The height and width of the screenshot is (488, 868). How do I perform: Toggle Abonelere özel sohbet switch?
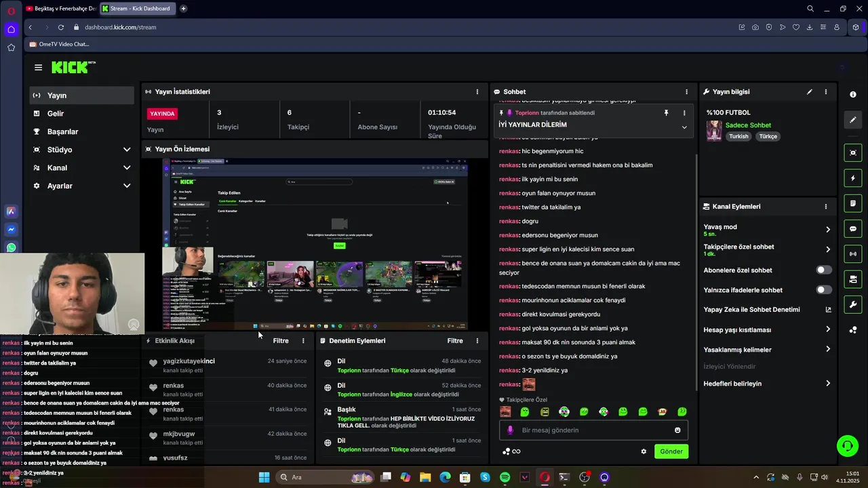[823, 270]
